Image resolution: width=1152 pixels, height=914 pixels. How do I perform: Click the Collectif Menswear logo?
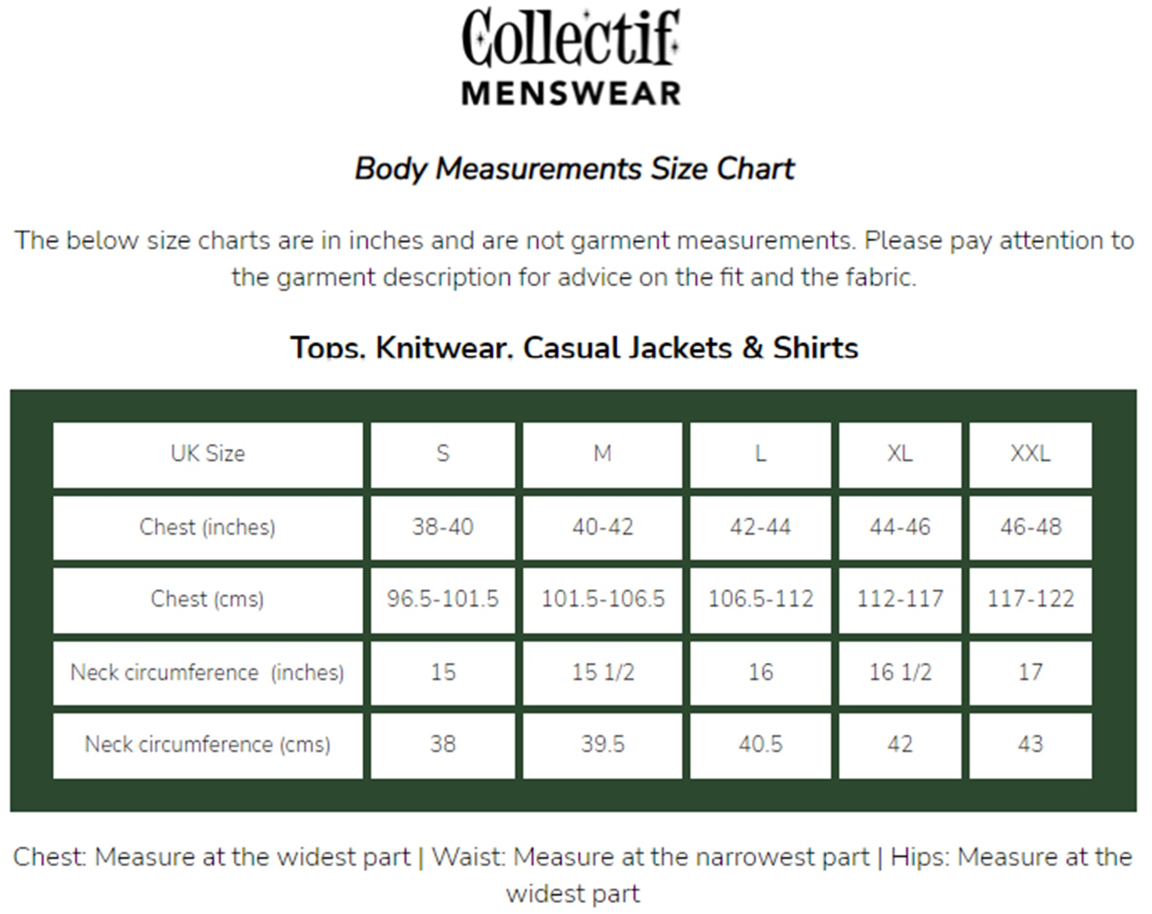(x=571, y=57)
